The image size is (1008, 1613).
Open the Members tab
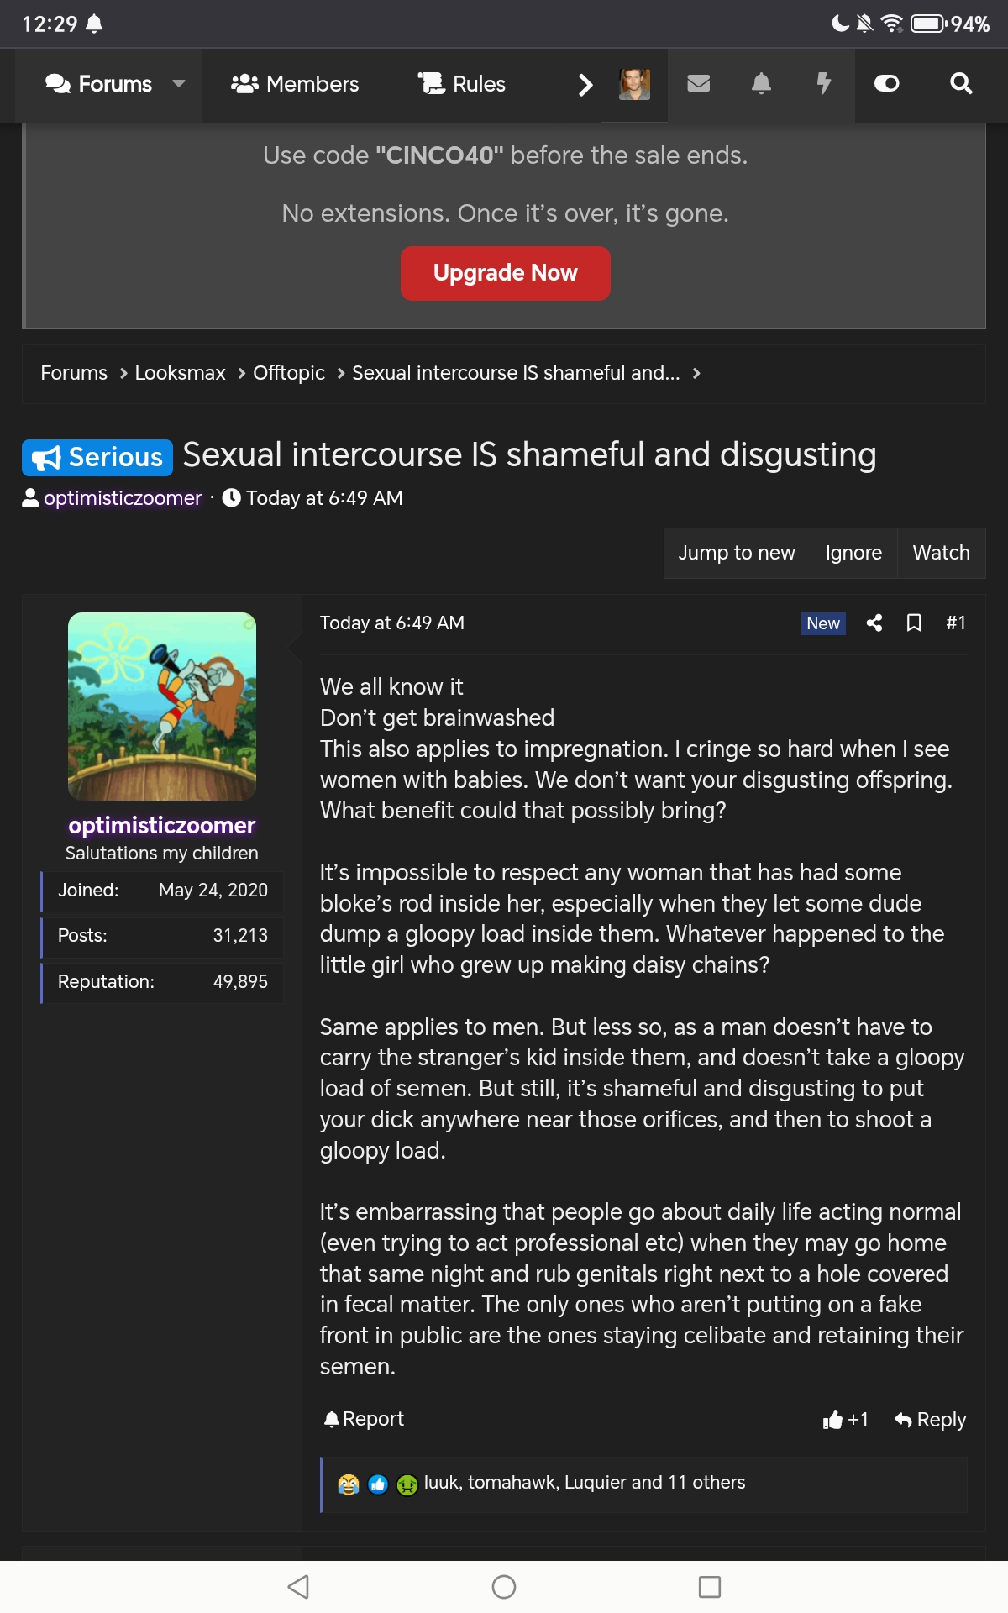tap(295, 84)
